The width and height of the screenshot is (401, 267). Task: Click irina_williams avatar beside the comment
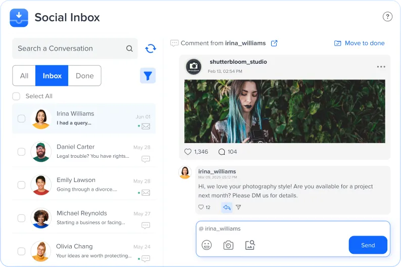[x=185, y=172]
